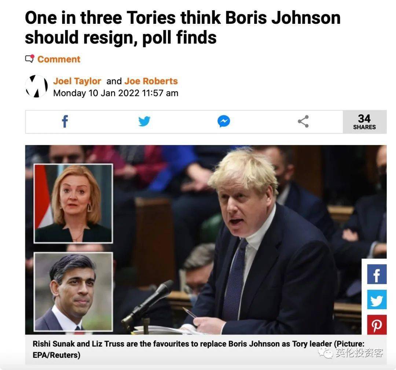The height and width of the screenshot is (370, 396).
Task: Open author Joel Taylor's profile link
Action: (77, 81)
